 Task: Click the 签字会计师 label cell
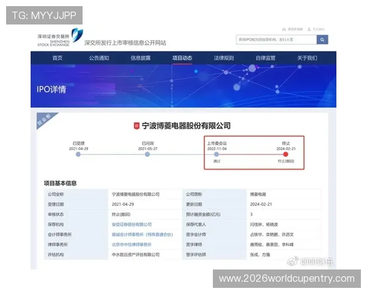pyautogui.click(x=214, y=235)
